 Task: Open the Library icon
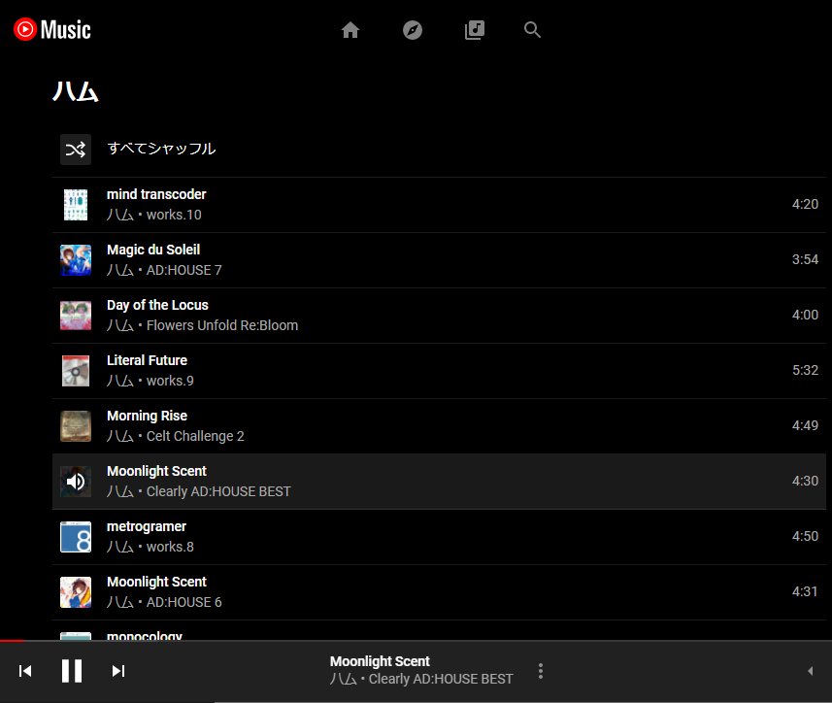click(475, 30)
